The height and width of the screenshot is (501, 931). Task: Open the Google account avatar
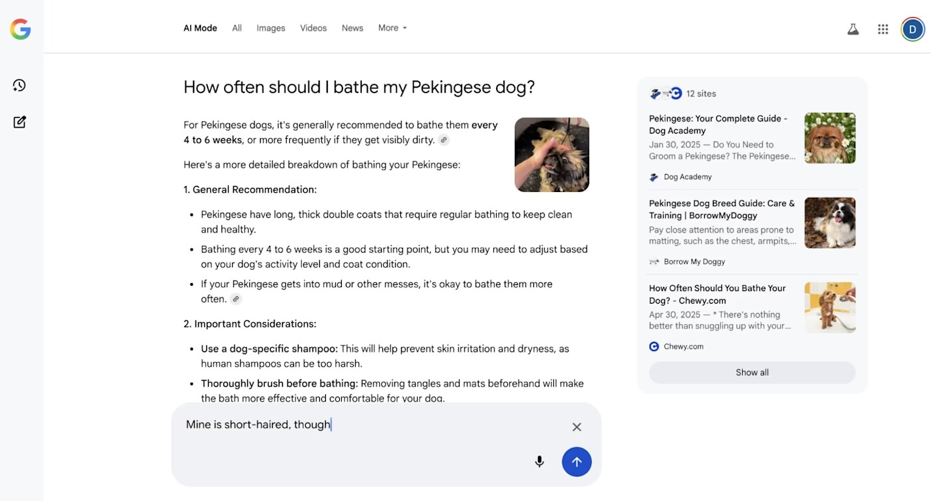[x=912, y=29]
